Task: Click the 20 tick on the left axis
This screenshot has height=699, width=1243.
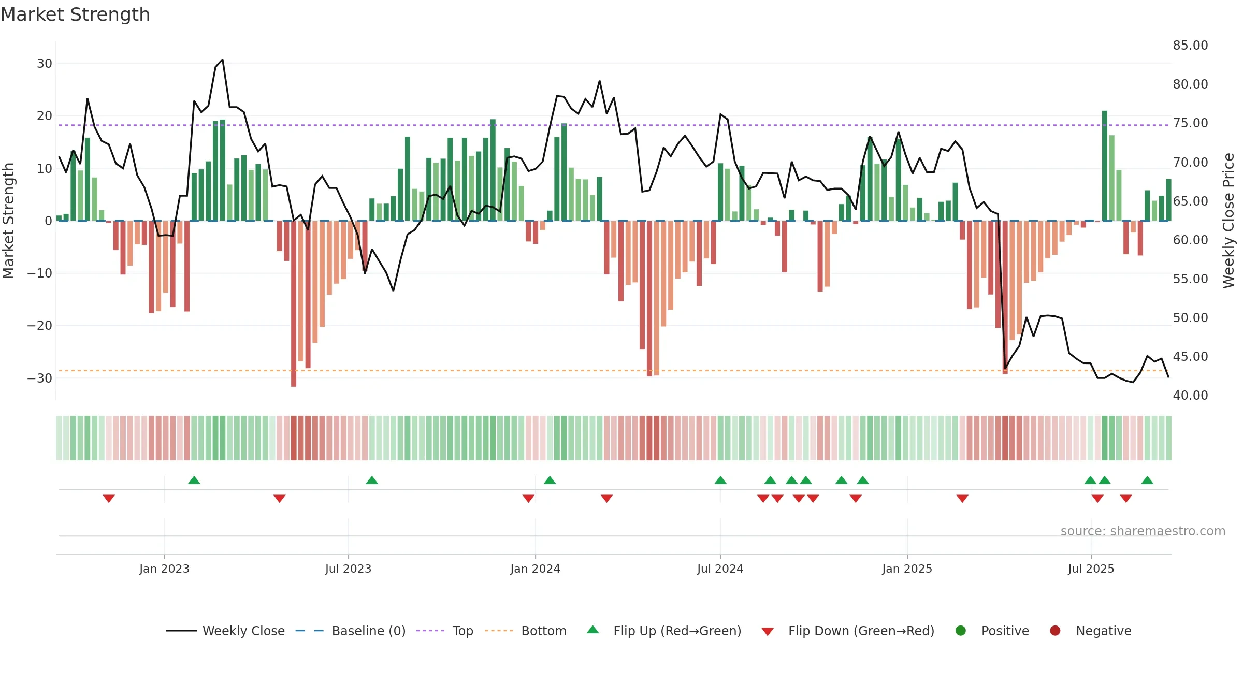Action: pos(45,116)
